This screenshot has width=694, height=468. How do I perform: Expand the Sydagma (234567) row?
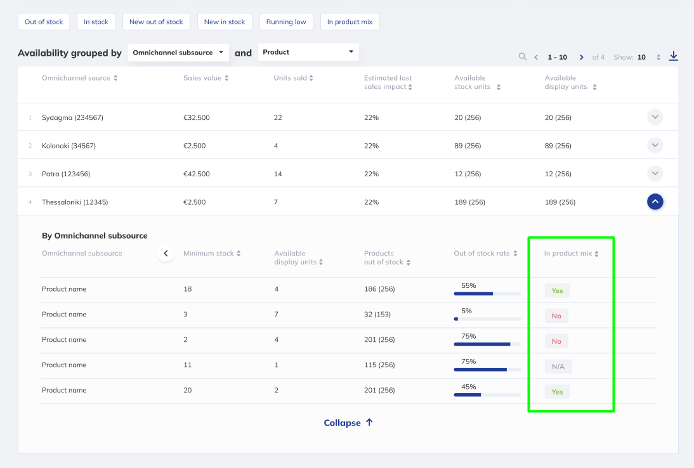655,117
